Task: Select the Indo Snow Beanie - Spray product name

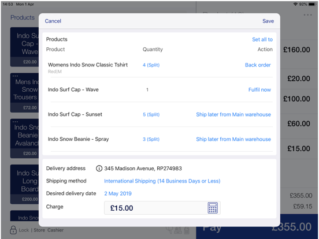Action: coord(79,139)
